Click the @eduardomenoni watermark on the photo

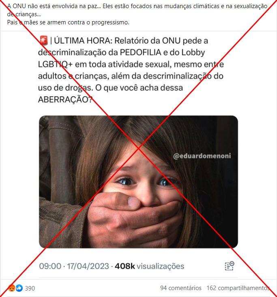click(x=202, y=156)
